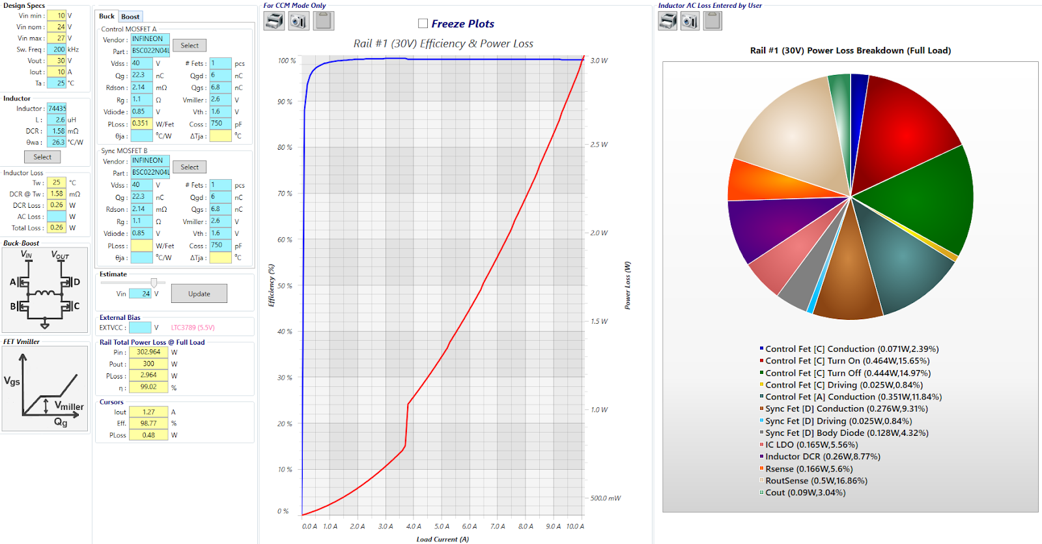
Task: Click the empty AC Loss input field
Action: (57, 216)
